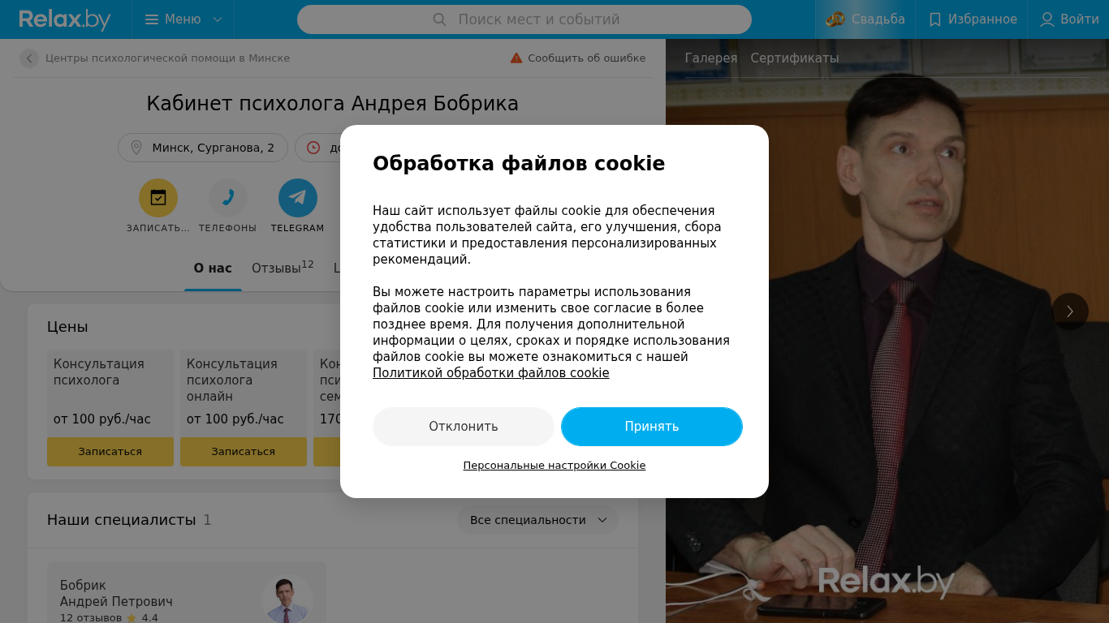This screenshot has width=1109, height=623.
Task: Accept cookies with Принять button
Action: (652, 427)
